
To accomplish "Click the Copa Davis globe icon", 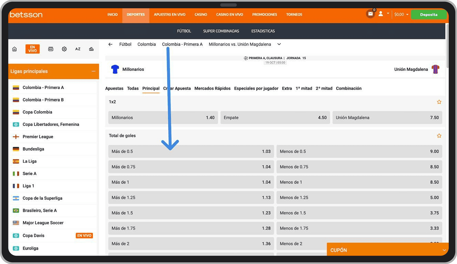I will pos(16,236).
